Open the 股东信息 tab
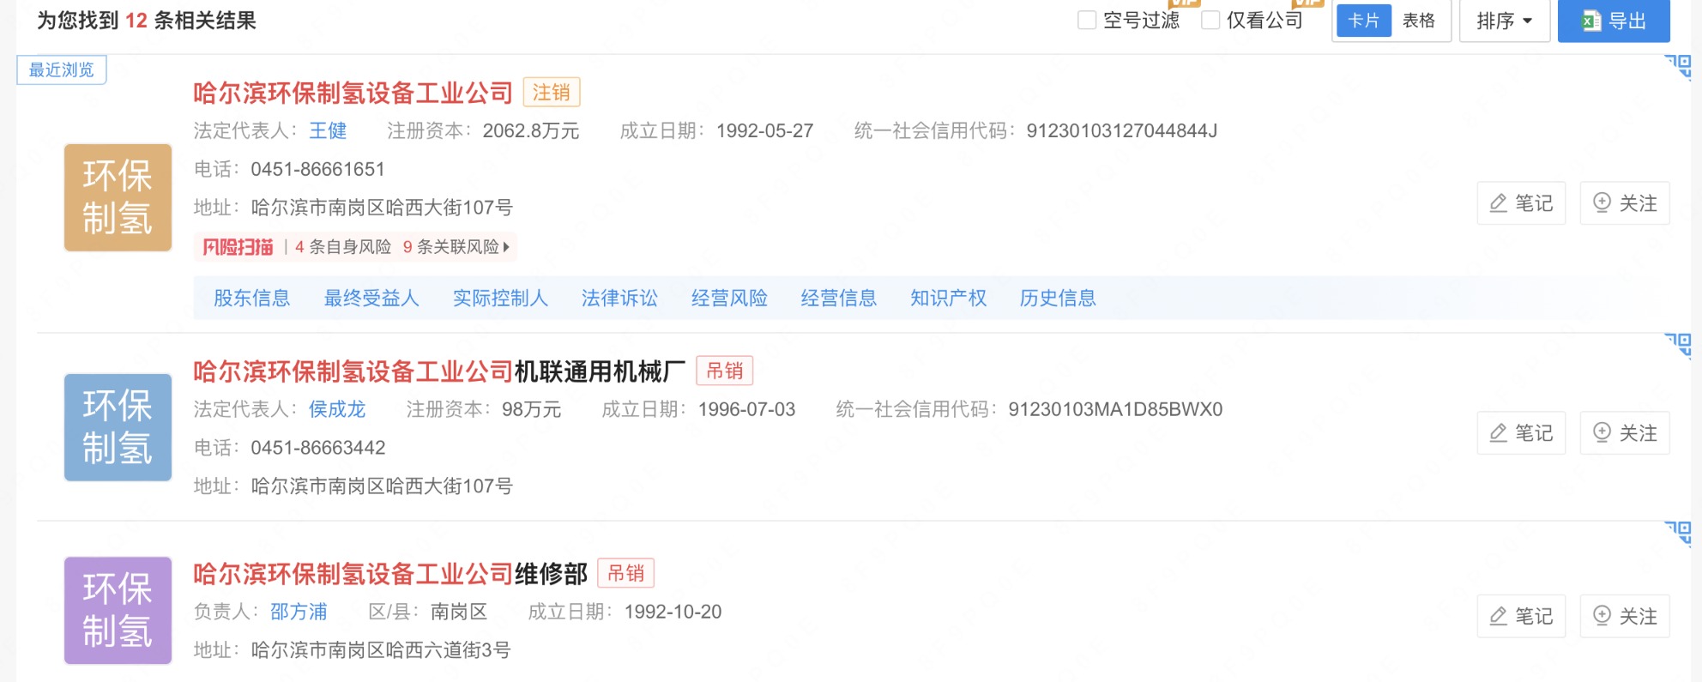Screen dimensions: 1702x682 pyautogui.click(x=251, y=298)
